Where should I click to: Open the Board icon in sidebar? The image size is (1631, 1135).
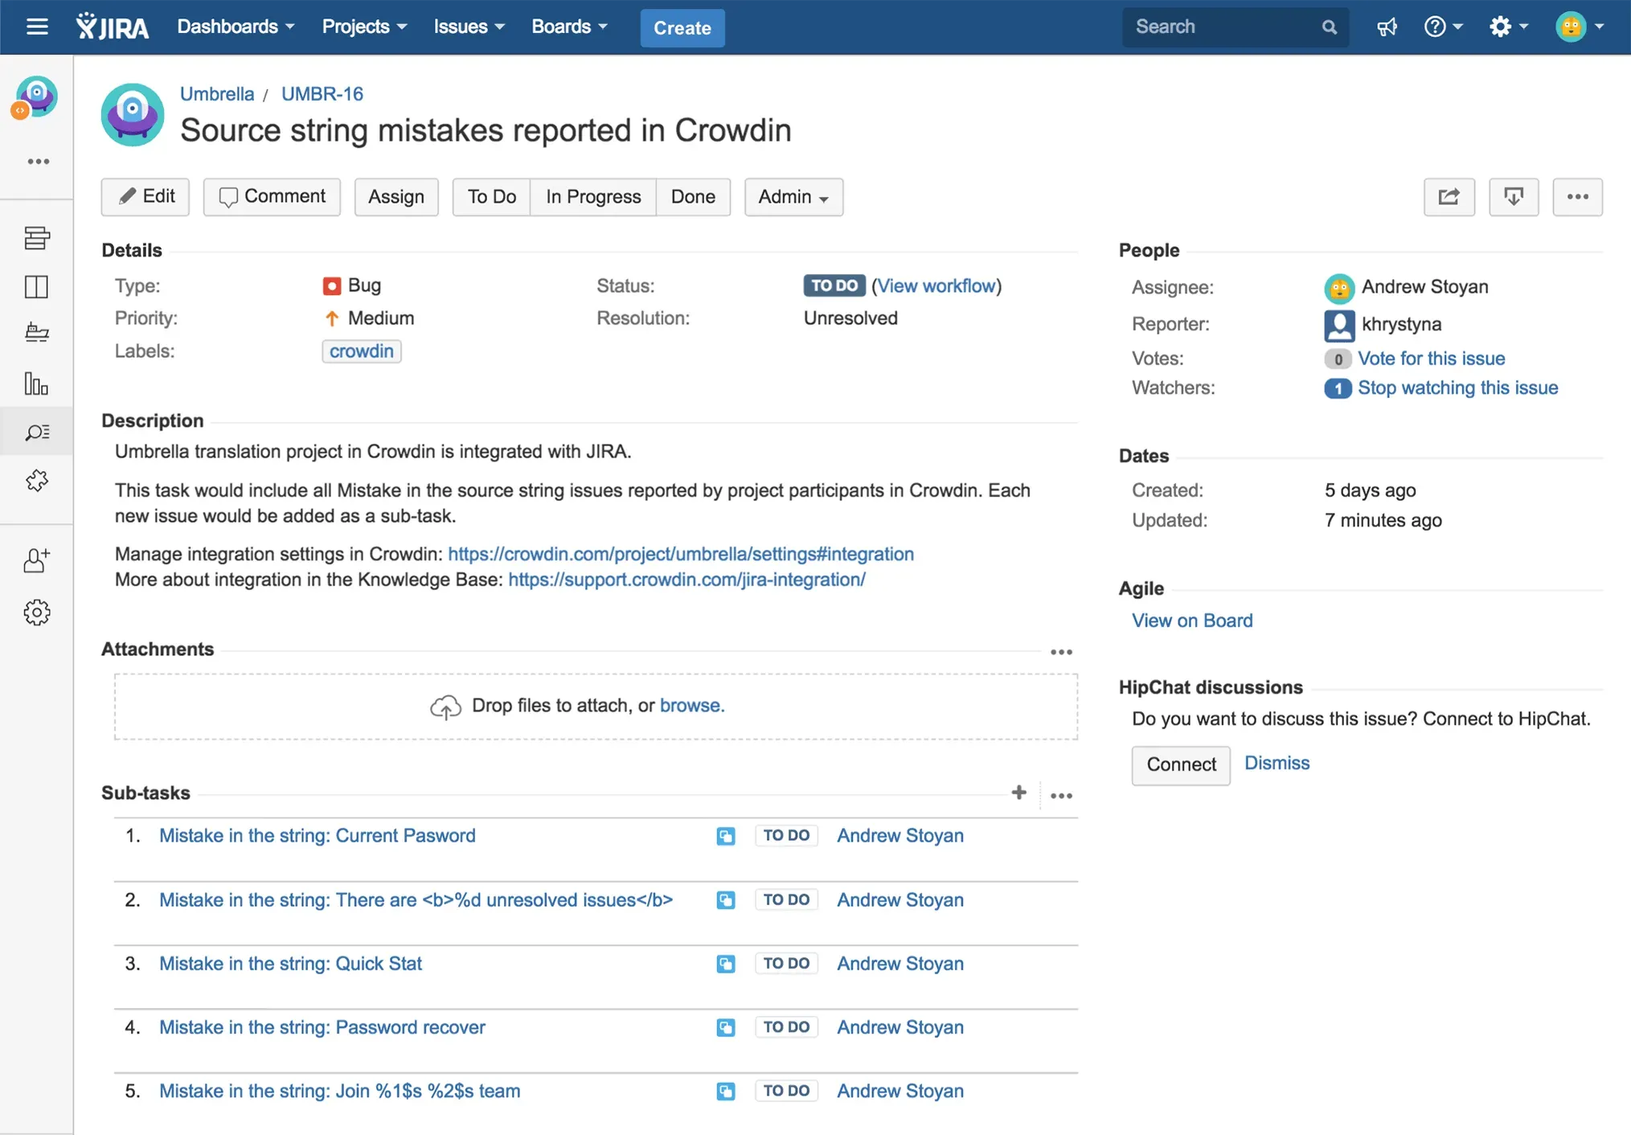[x=37, y=286]
